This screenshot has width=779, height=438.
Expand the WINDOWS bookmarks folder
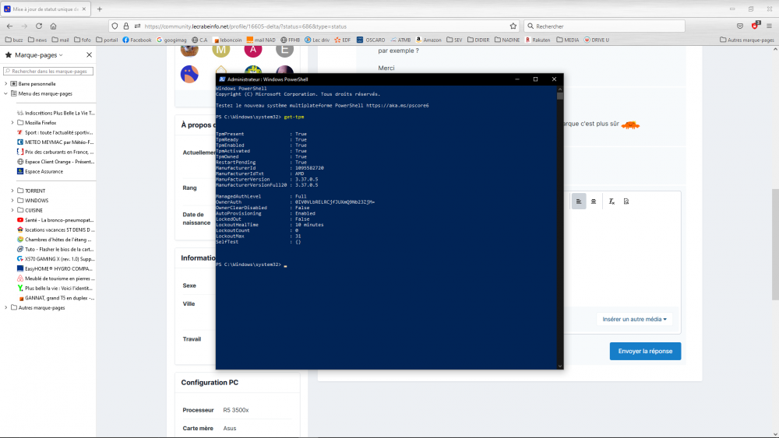[x=37, y=200]
